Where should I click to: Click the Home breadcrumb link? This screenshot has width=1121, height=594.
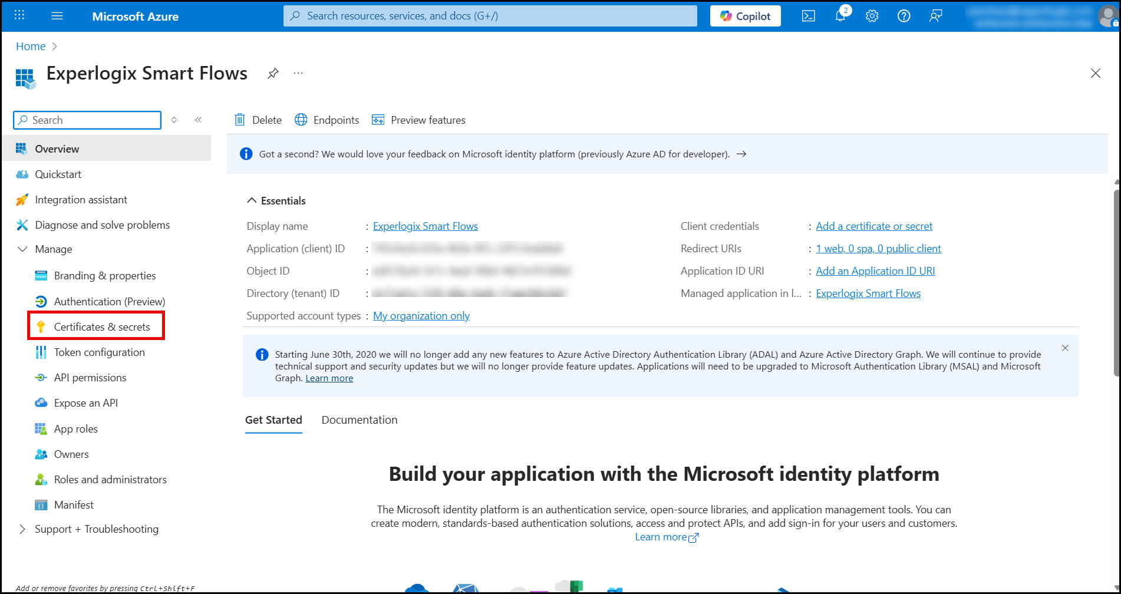pyautogui.click(x=31, y=46)
